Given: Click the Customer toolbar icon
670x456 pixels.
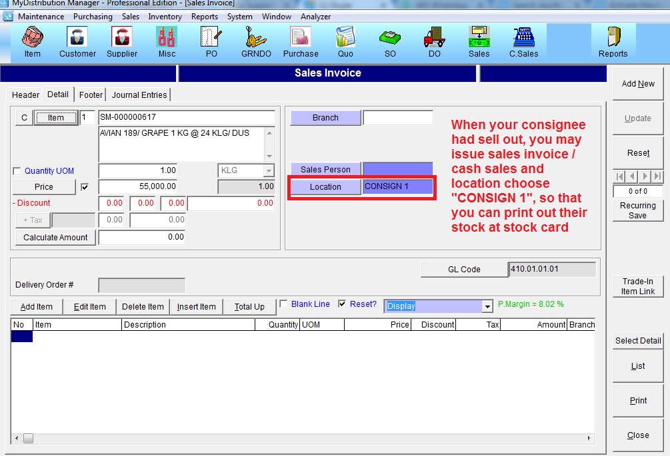Looking at the screenshot, I should point(77,42).
